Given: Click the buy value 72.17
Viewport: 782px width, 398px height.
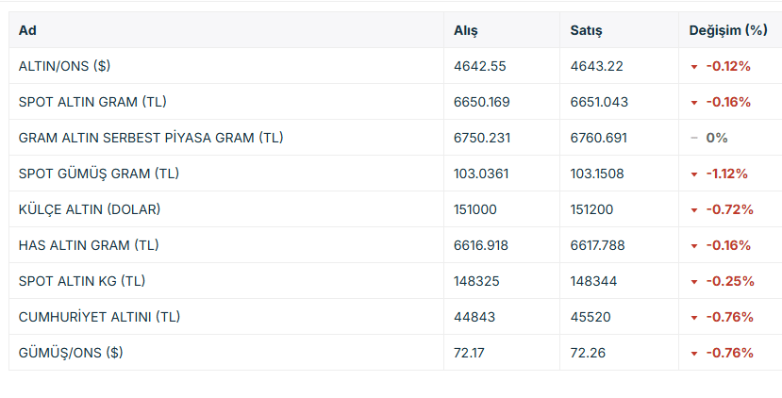Looking at the screenshot, I should point(469,353).
